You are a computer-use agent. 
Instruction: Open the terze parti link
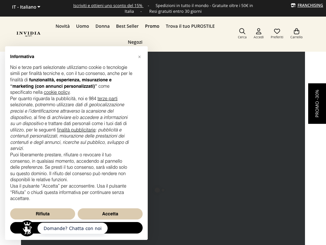[107, 99]
